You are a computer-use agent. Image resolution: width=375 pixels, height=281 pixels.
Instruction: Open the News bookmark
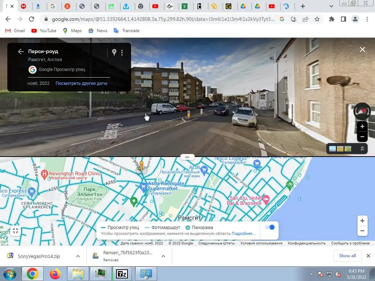[x=98, y=31]
